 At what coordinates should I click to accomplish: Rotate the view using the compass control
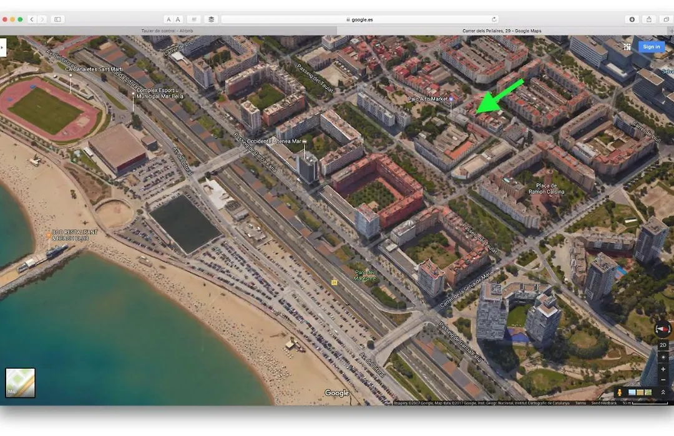coord(662,329)
